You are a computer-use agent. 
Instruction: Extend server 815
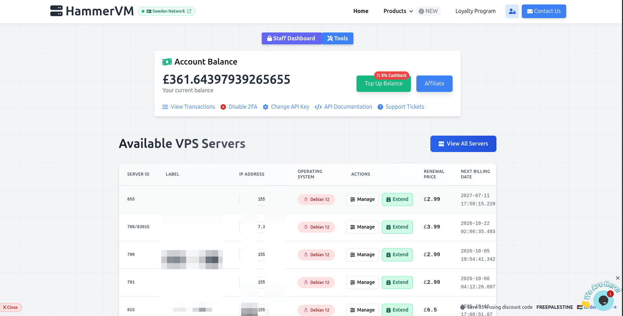[x=397, y=310]
